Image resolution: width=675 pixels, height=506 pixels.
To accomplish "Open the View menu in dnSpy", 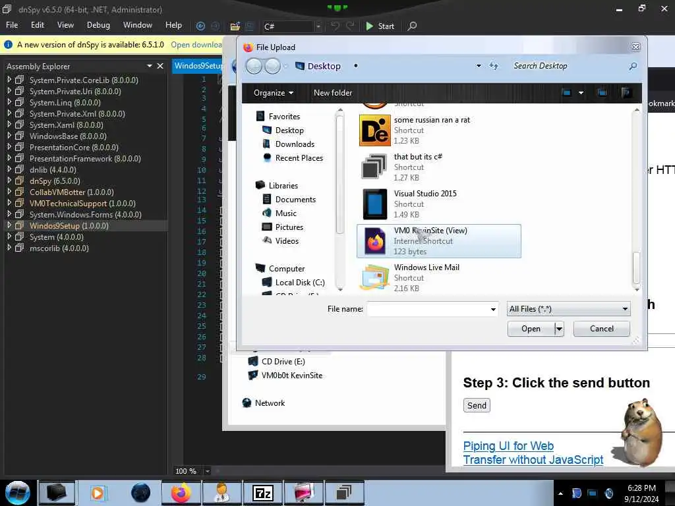I will tap(65, 26).
